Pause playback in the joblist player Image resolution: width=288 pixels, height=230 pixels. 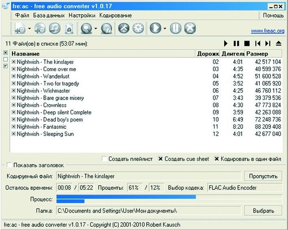coord(236,43)
